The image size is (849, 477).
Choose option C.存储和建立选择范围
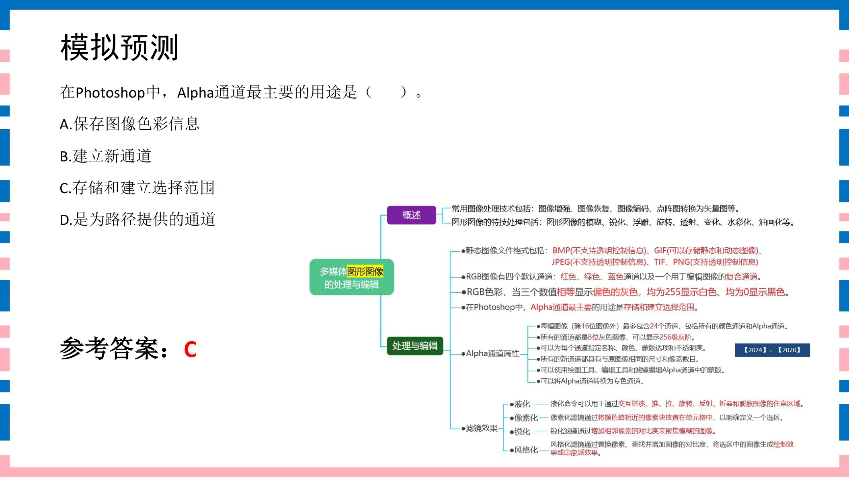pos(137,188)
